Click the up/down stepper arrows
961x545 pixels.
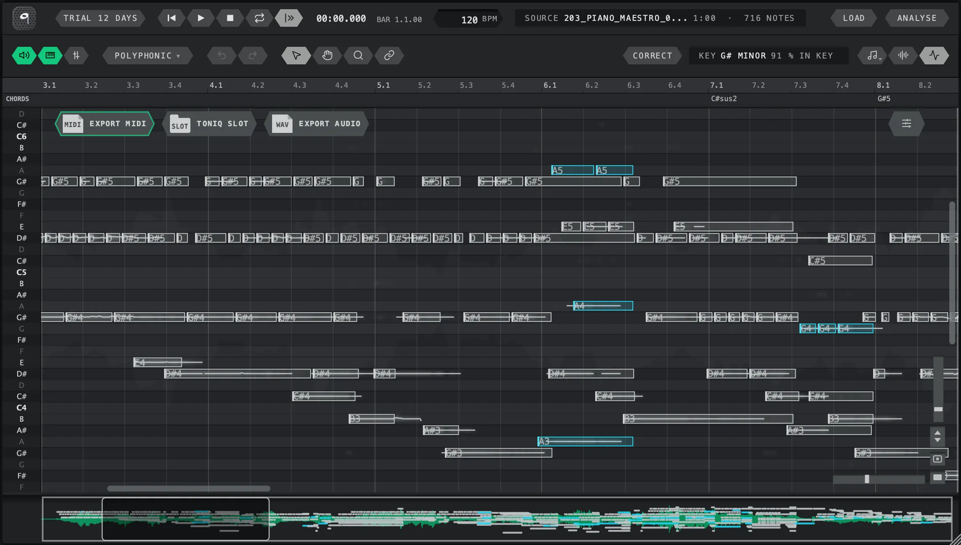coord(938,436)
